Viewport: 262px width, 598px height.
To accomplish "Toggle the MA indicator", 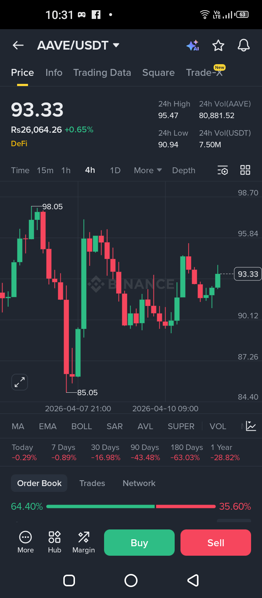I will 18,426.
